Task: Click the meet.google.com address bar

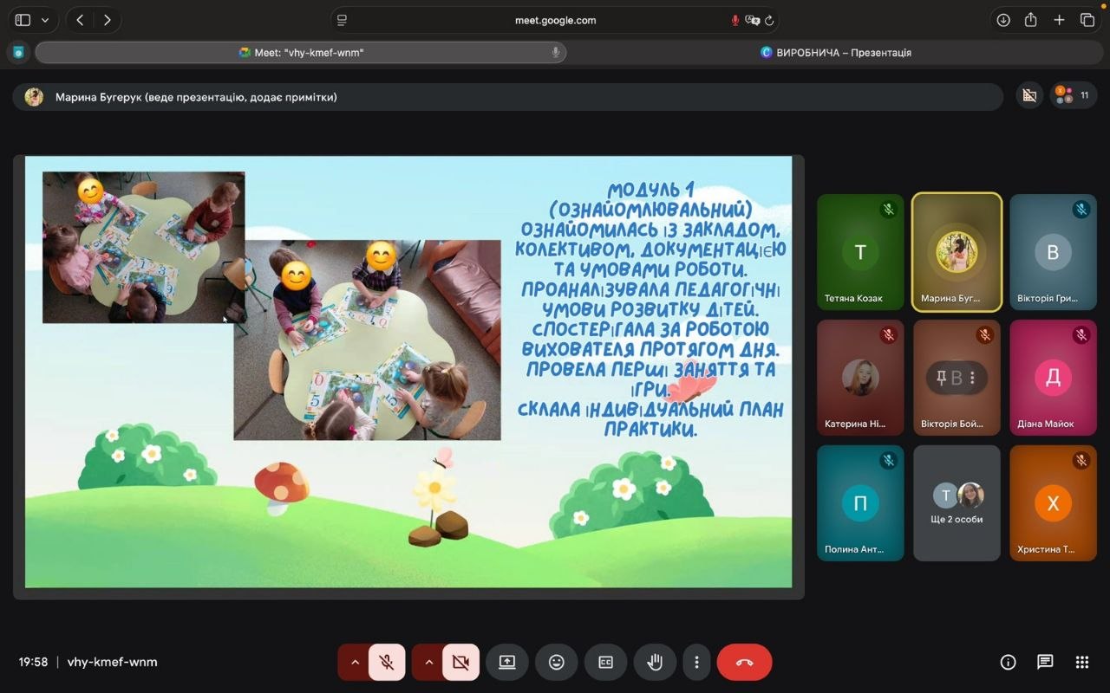Action: [555, 20]
